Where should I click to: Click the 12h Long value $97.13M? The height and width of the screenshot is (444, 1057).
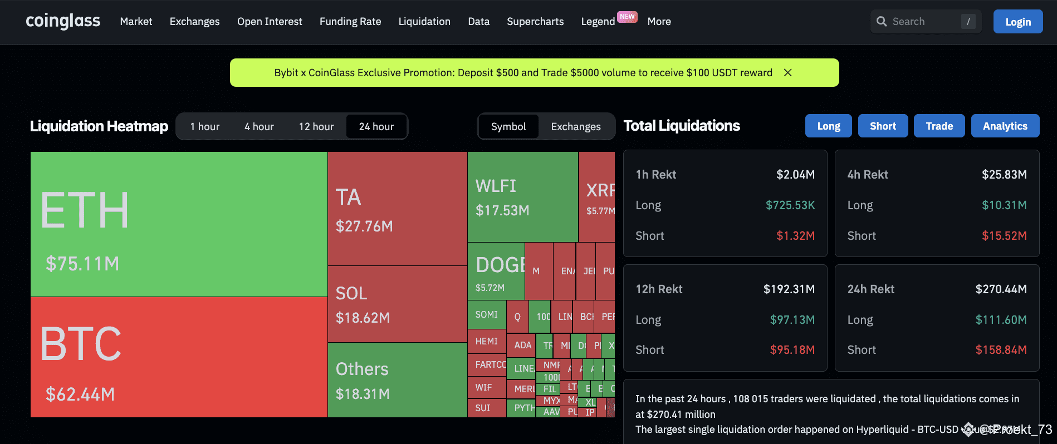point(792,320)
